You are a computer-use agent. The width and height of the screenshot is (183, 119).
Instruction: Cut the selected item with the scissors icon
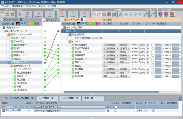[x=104, y=14]
